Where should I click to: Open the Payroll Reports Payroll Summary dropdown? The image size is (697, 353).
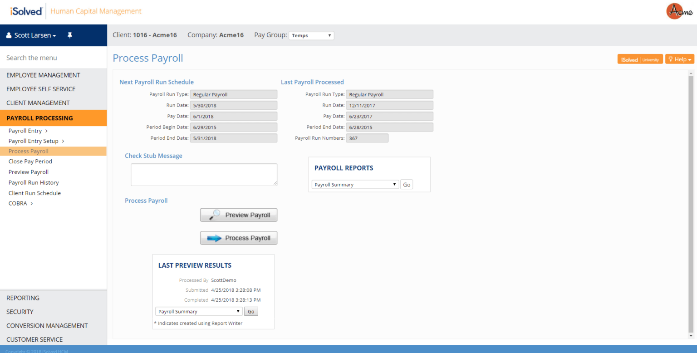point(355,185)
